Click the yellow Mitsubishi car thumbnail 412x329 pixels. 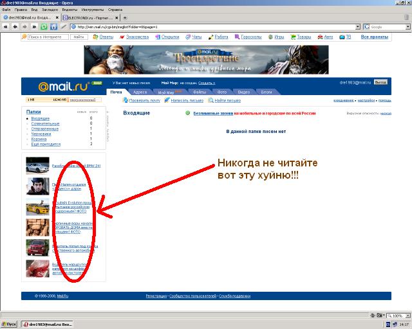pyautogui.click(x=37, y=207)
